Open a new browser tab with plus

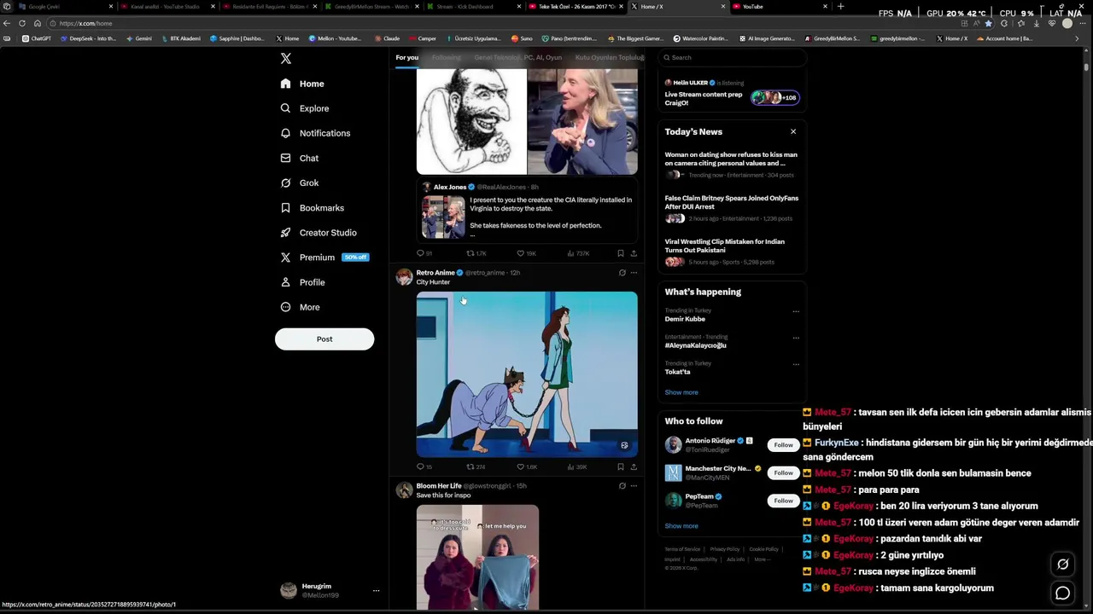tap(840, 6)
